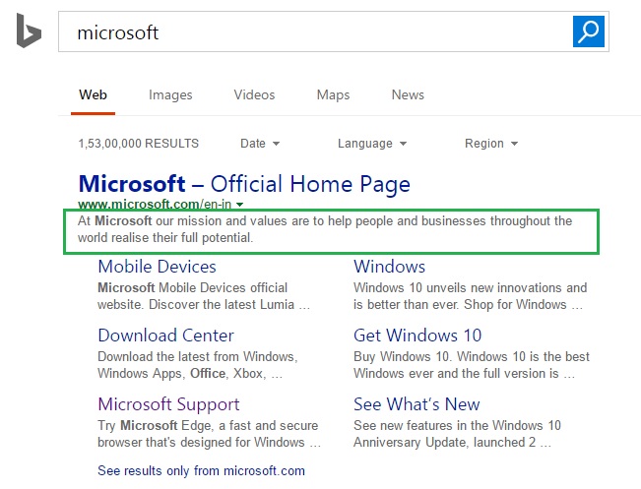Open the See What's New sitelink
Screen dimensions: 641x489
(417, 404)
